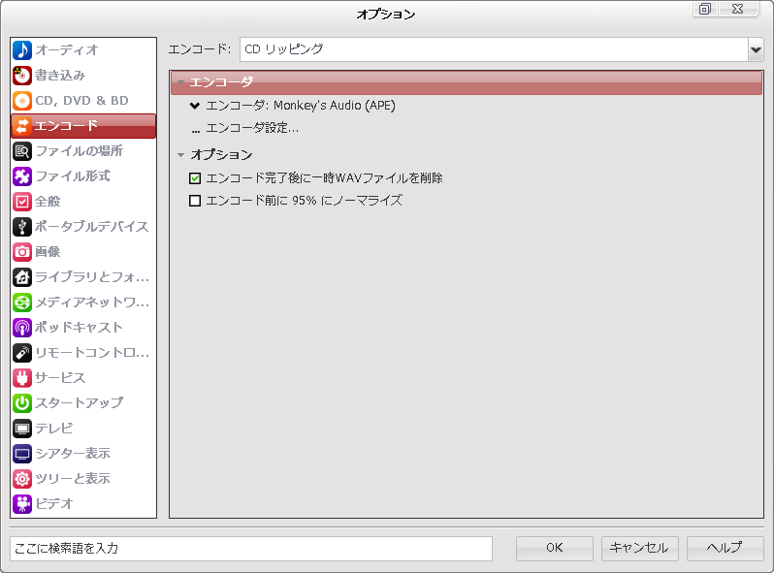Click the 書き込み disc burning icon
This screenshot has height=573, width=774.
22,75
